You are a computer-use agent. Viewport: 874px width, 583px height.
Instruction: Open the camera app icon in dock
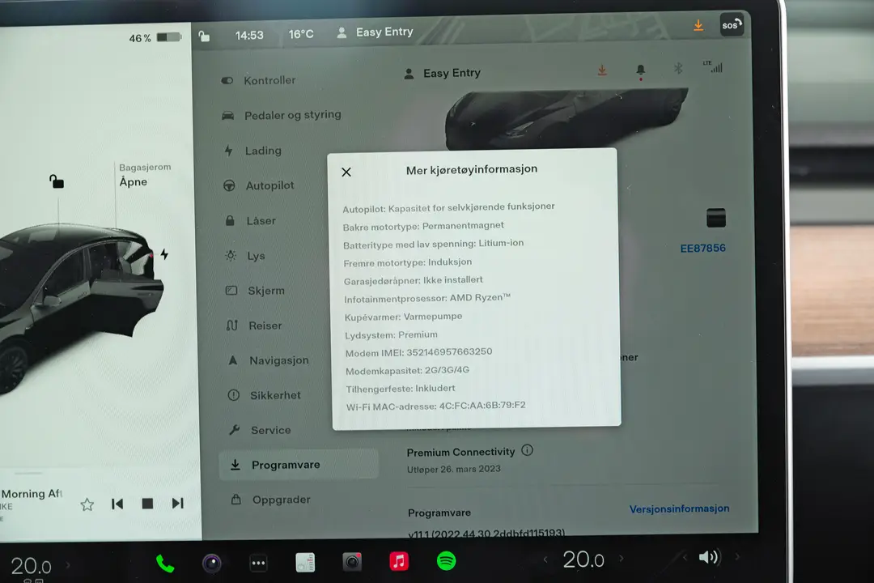(352, 562)
